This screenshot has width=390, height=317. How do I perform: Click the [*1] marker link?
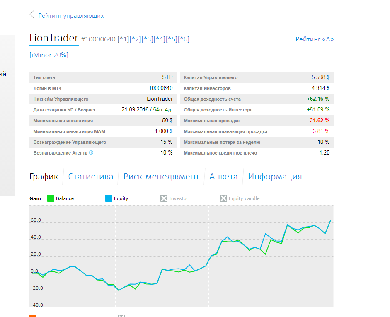click(123, 39)
